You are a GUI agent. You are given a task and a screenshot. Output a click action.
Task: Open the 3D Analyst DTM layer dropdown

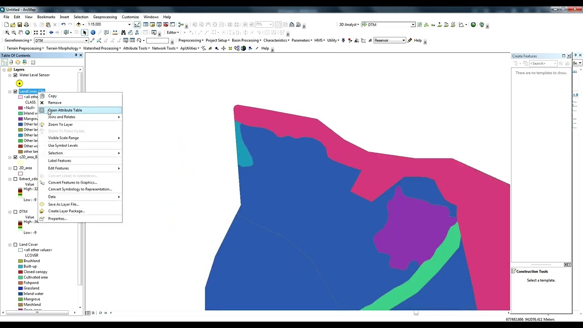coord(413,25)
